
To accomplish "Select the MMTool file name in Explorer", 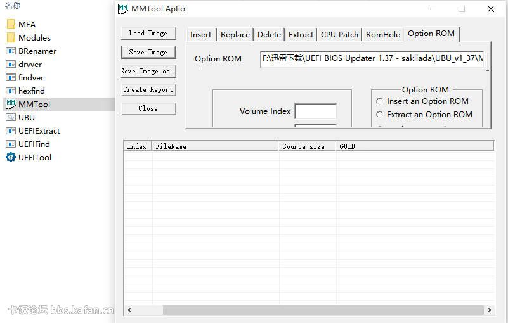I will coord(34,104).
